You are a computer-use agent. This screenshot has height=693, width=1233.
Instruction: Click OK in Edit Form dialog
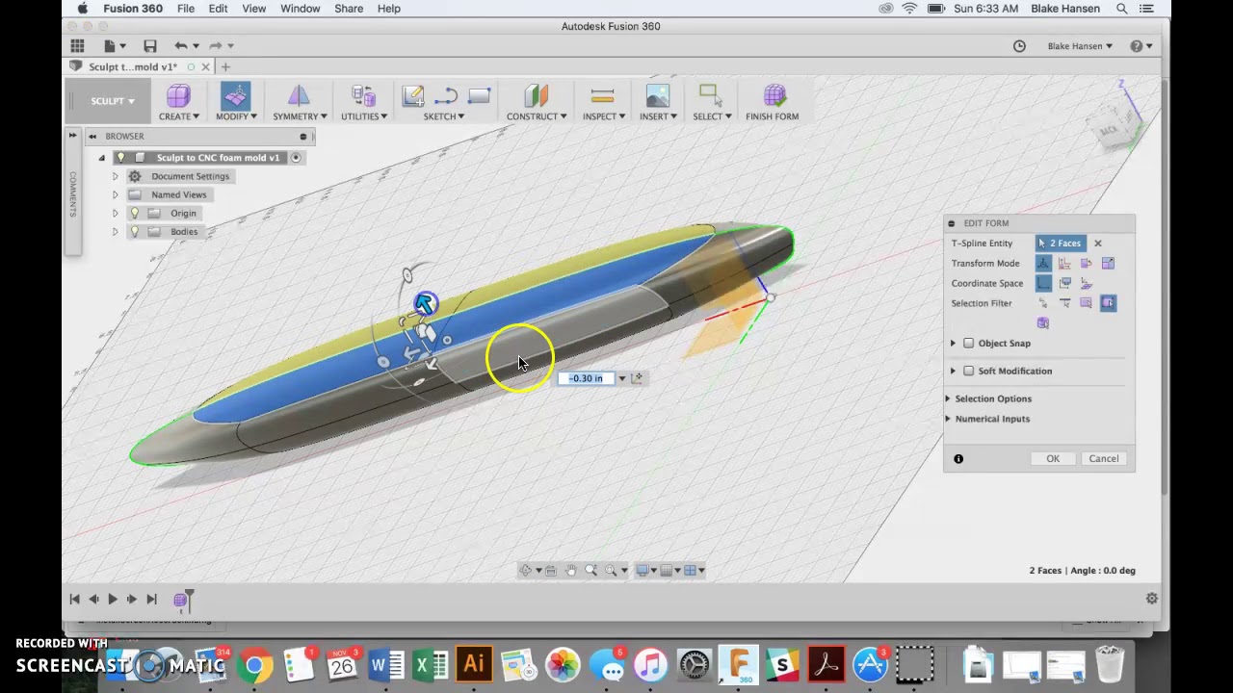coord(1053,459)
